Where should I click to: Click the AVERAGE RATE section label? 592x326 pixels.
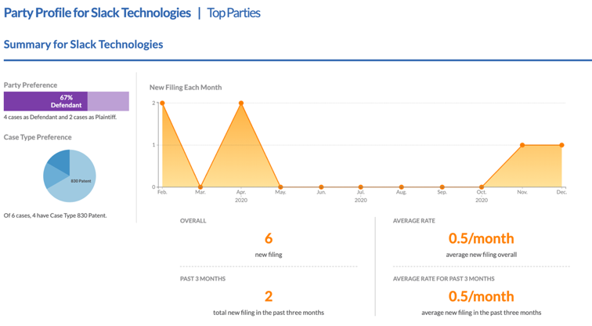coord(414,221)
